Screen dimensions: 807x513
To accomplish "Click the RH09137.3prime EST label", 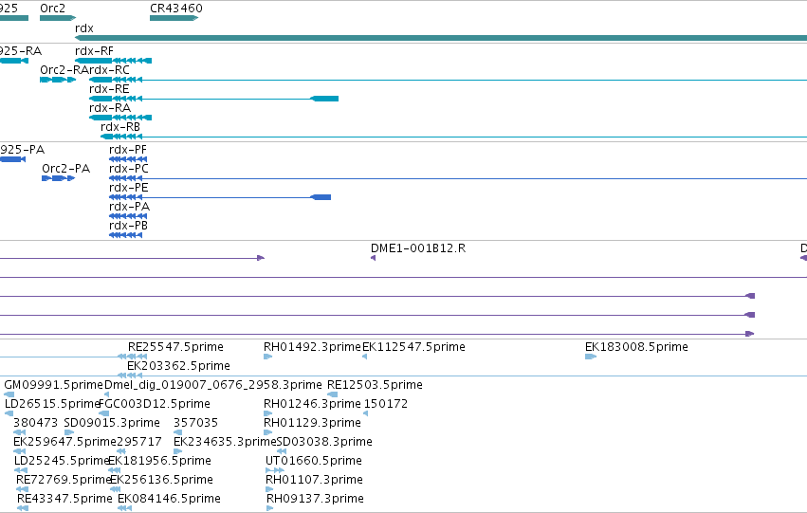I will [x=315, y=499].
